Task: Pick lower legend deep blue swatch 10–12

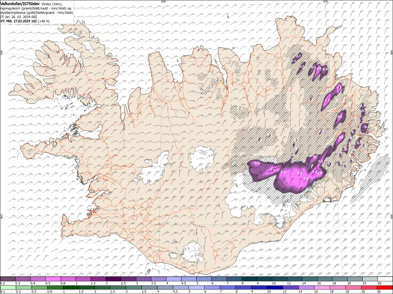Action: 275,288
